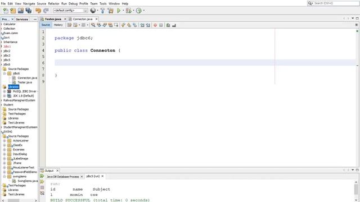Click the Shift Line Right editor icon
The height and width of the screenshot is (202, 360).
tap(148, 25)
